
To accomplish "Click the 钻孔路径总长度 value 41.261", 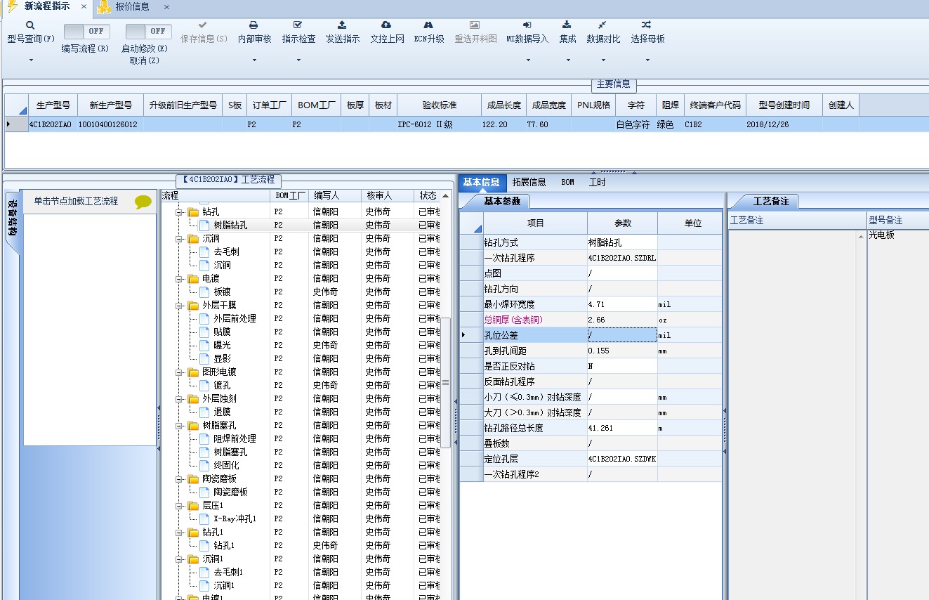I will click(x=622, y=429).
